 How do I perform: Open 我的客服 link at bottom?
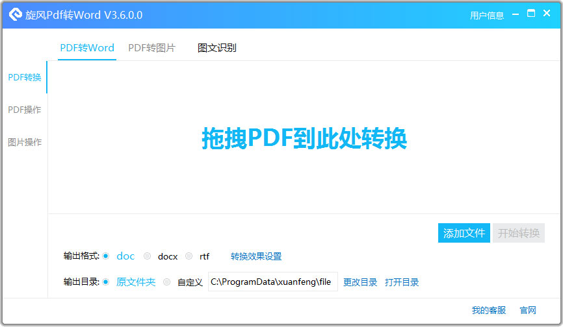point(489,310)
